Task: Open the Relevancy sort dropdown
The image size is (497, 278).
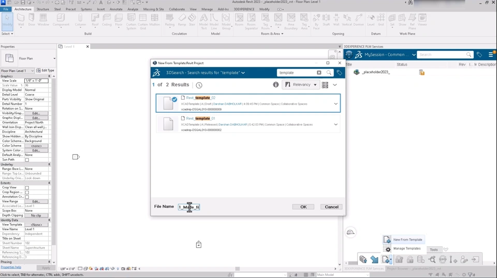Action: pyautogui.click(x=300, y=85)
